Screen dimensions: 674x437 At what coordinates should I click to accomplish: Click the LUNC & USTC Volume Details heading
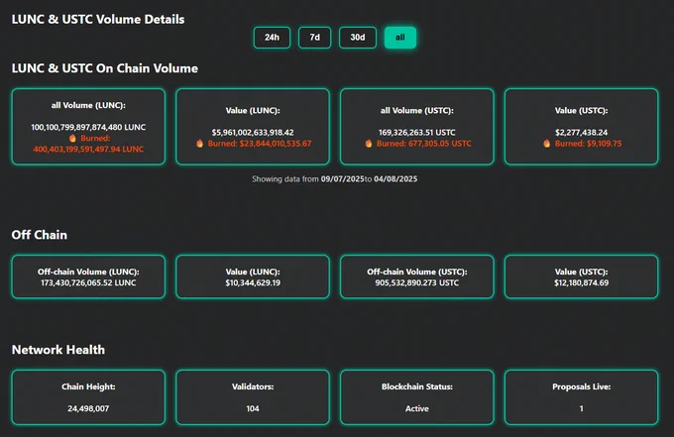[x=98, y=20]
